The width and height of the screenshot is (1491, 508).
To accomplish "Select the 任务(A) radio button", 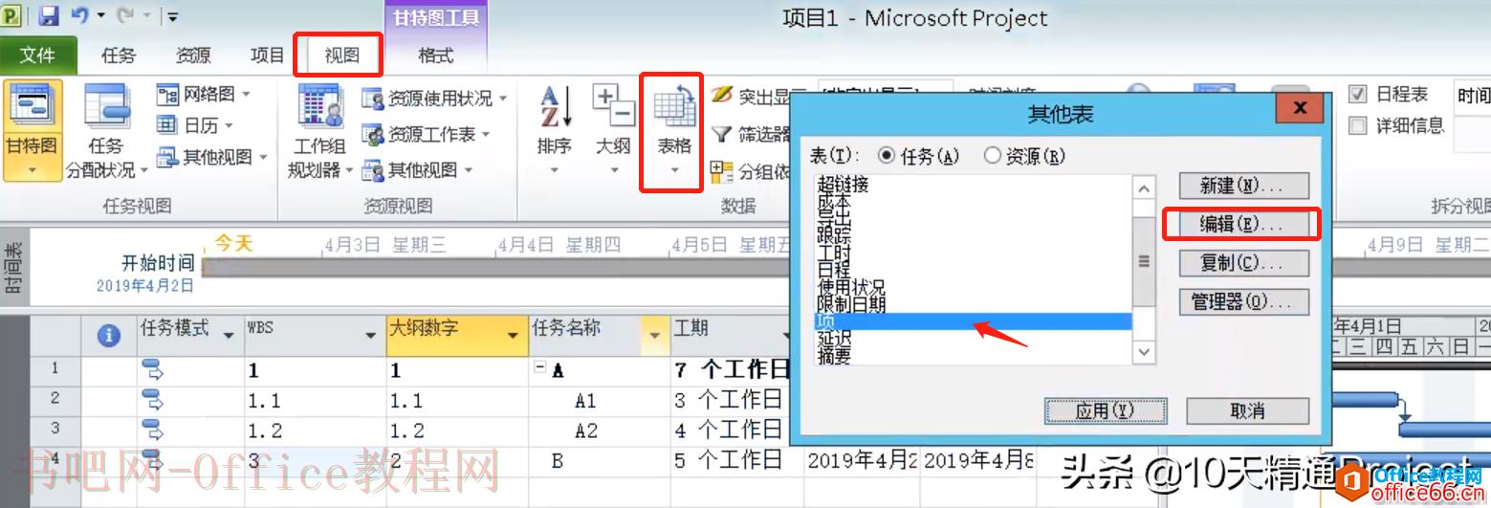I will point(887,155).
